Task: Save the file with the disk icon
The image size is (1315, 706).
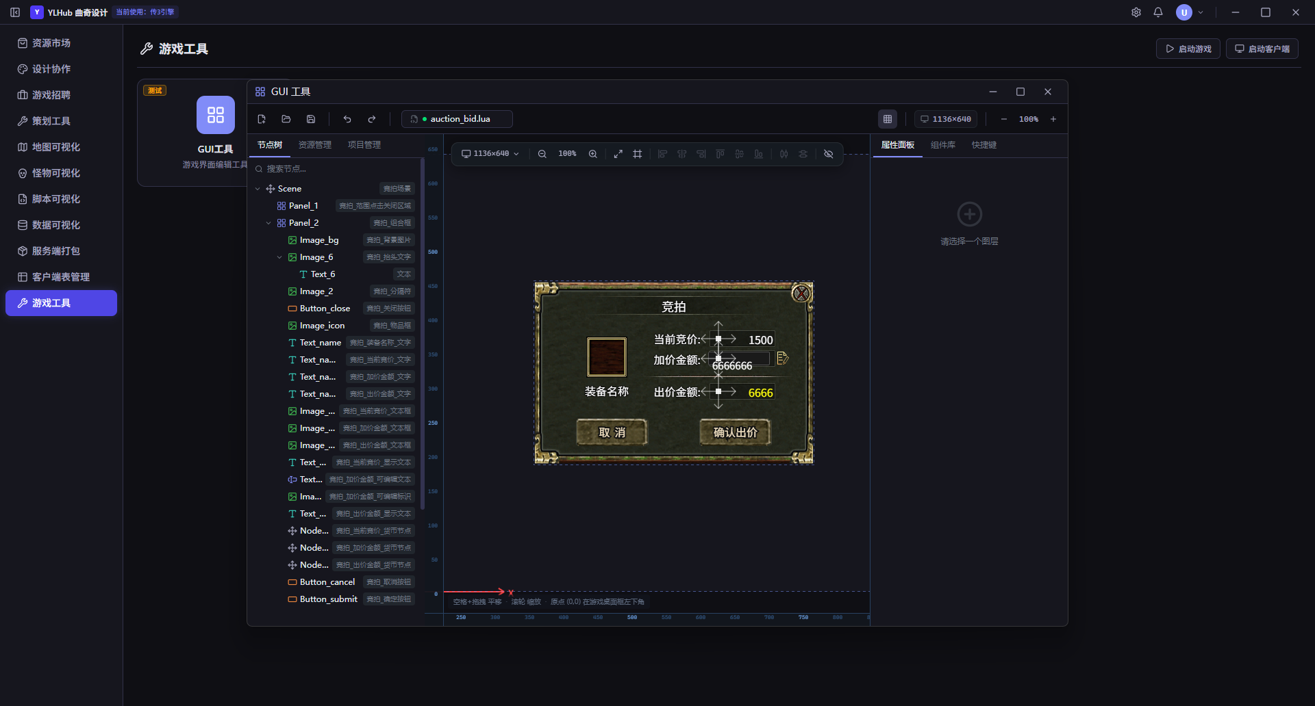Action: [311, 119]
